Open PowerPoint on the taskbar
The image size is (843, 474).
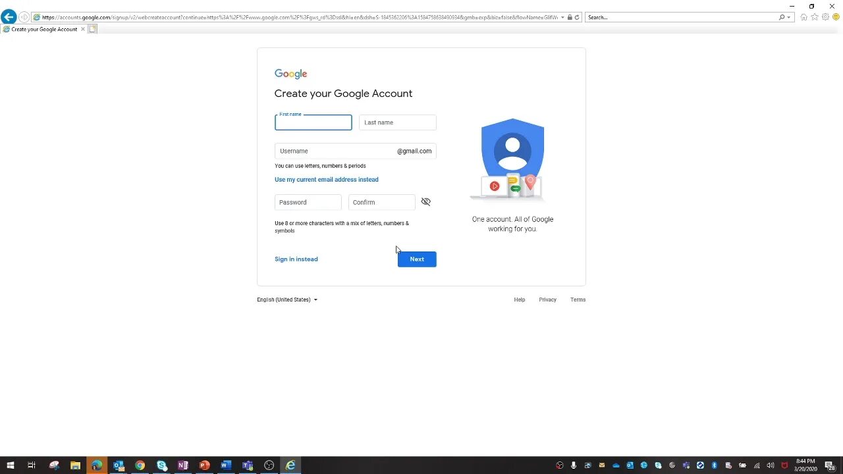pos(204,465)
